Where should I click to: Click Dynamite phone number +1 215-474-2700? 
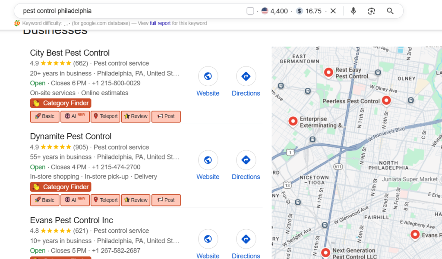(116, 167)
